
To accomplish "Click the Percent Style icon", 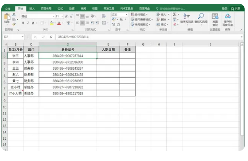I will 121,20.
